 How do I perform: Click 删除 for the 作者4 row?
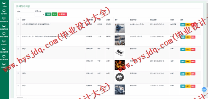[x=193, y=62]
